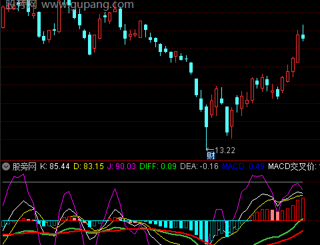Click the DEA: -0.16 value

pos(199,166)
